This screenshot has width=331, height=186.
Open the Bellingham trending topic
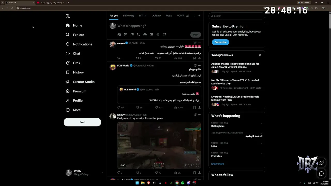[x=218, y=126]
